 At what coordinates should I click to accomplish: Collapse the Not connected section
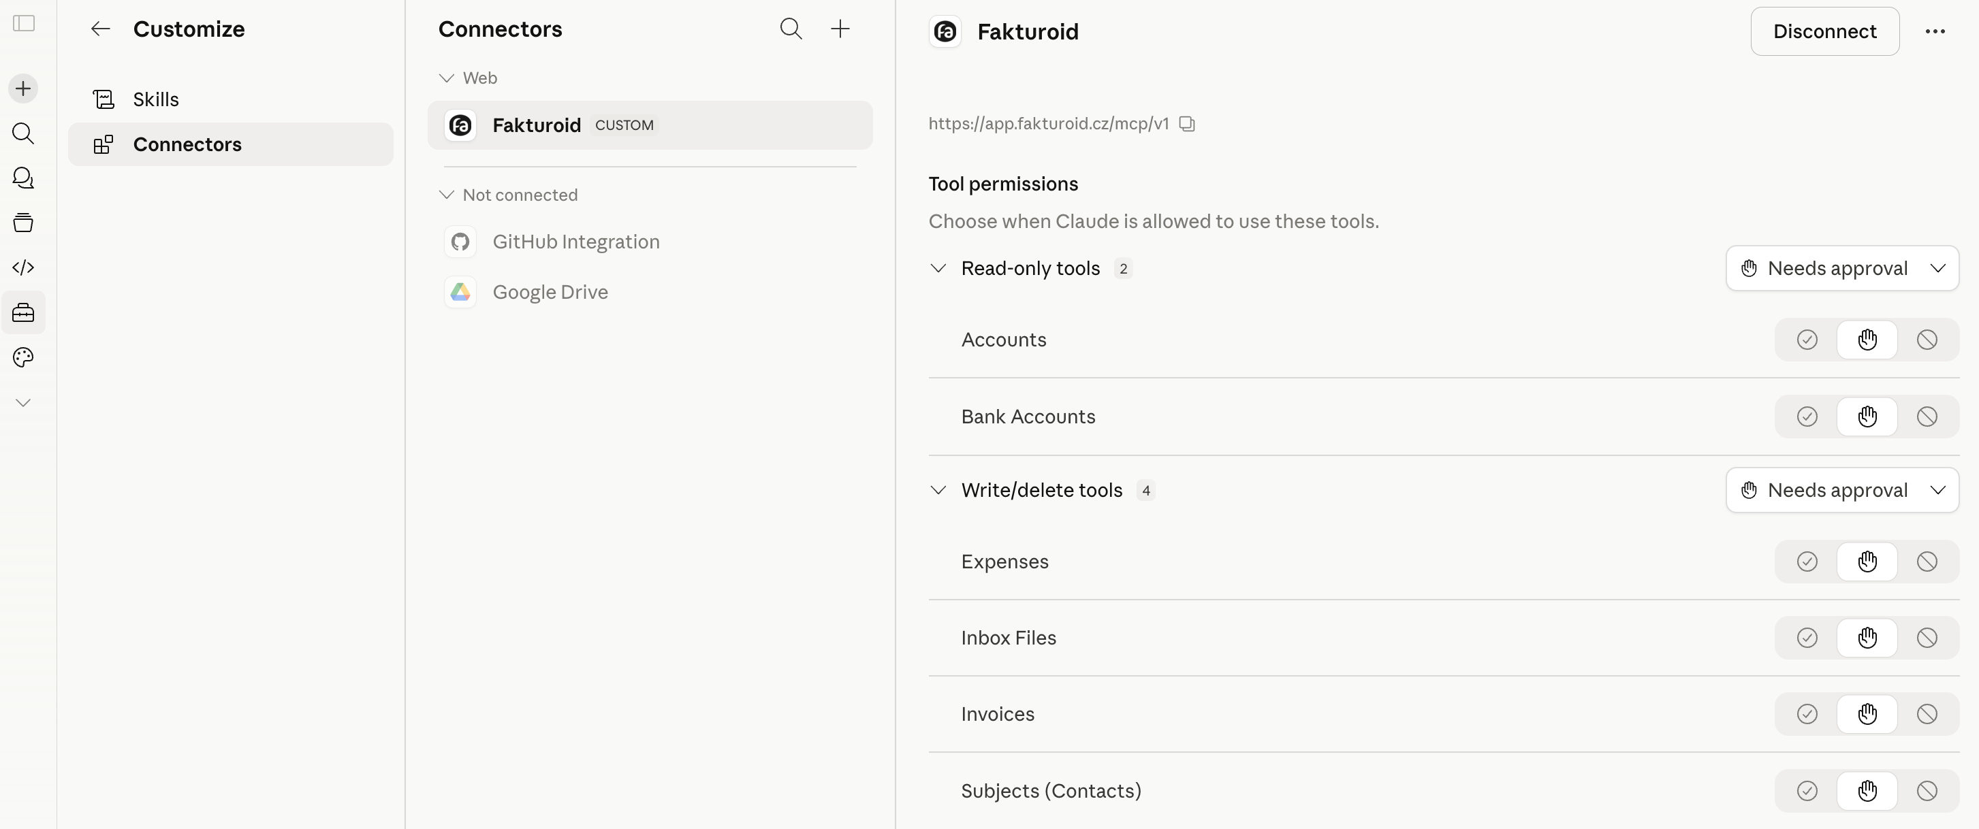coord(446,195)
